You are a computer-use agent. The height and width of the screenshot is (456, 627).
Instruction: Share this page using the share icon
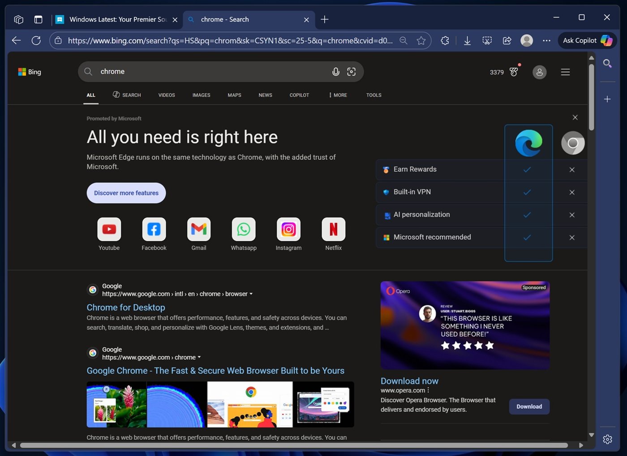[x=507, y=40]
